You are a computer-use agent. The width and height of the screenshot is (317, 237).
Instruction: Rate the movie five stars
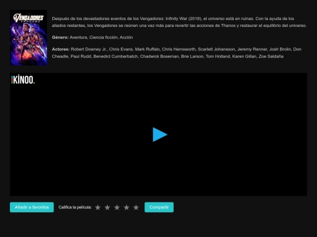136,207
